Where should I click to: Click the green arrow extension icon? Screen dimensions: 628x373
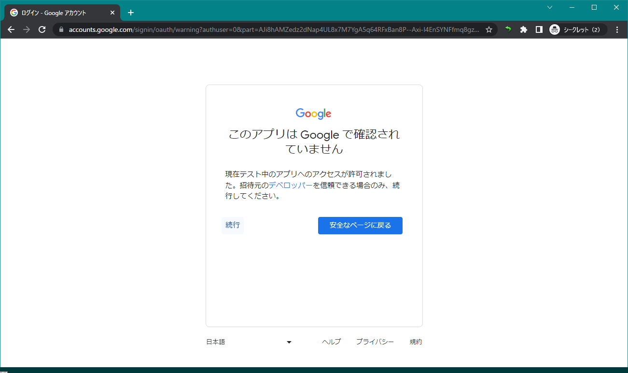(508, 29)
